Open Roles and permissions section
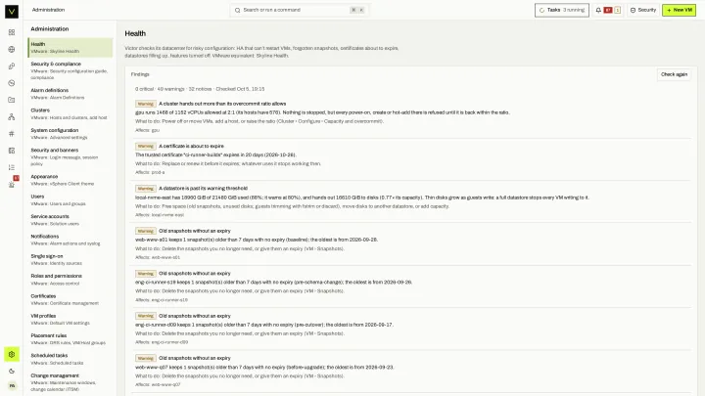Viewport: 705px width, 396px height. 70,280
